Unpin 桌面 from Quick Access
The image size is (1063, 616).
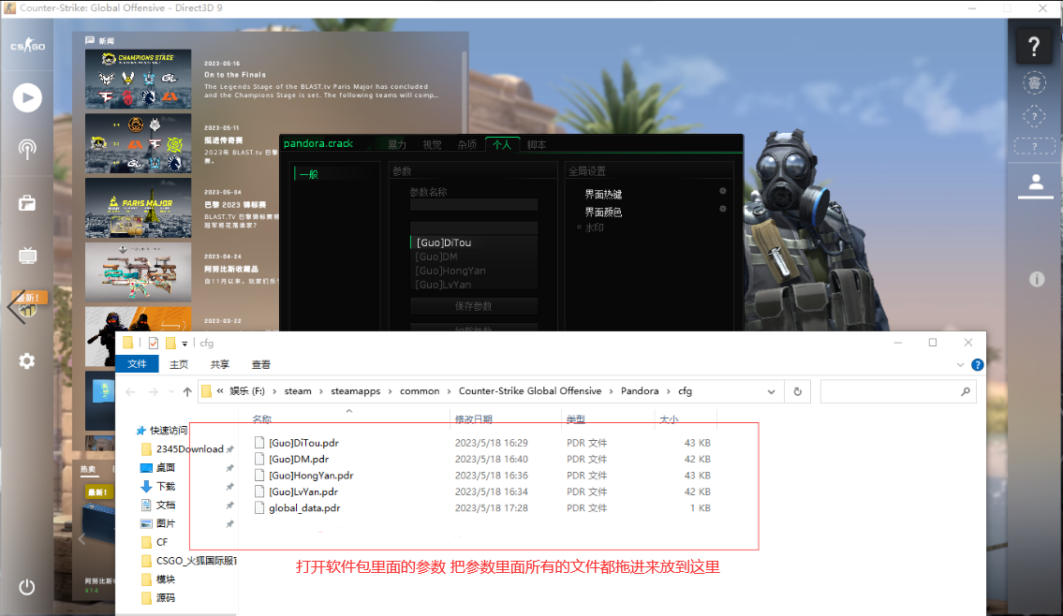point(229,468)
